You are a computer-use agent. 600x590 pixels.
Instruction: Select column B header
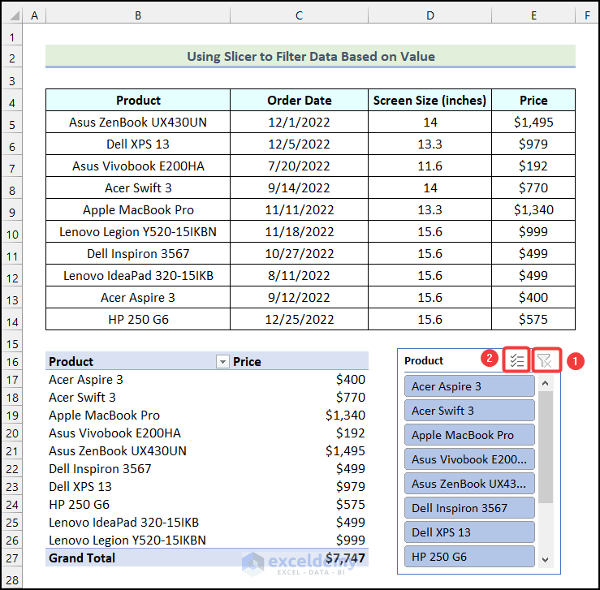click(x=138, y=15)
